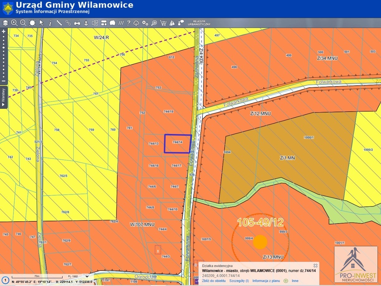Activate the zoom out magnifier tool
Viewport: 381px width, 286px height.
point(23,23)
